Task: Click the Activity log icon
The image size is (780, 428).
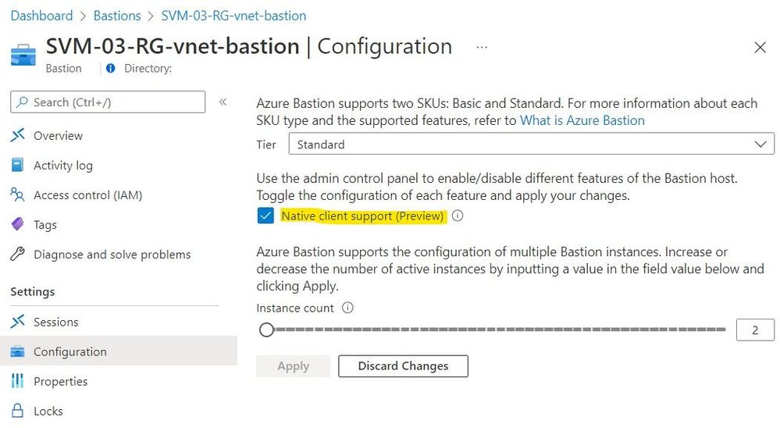Action: coord(17,165)
